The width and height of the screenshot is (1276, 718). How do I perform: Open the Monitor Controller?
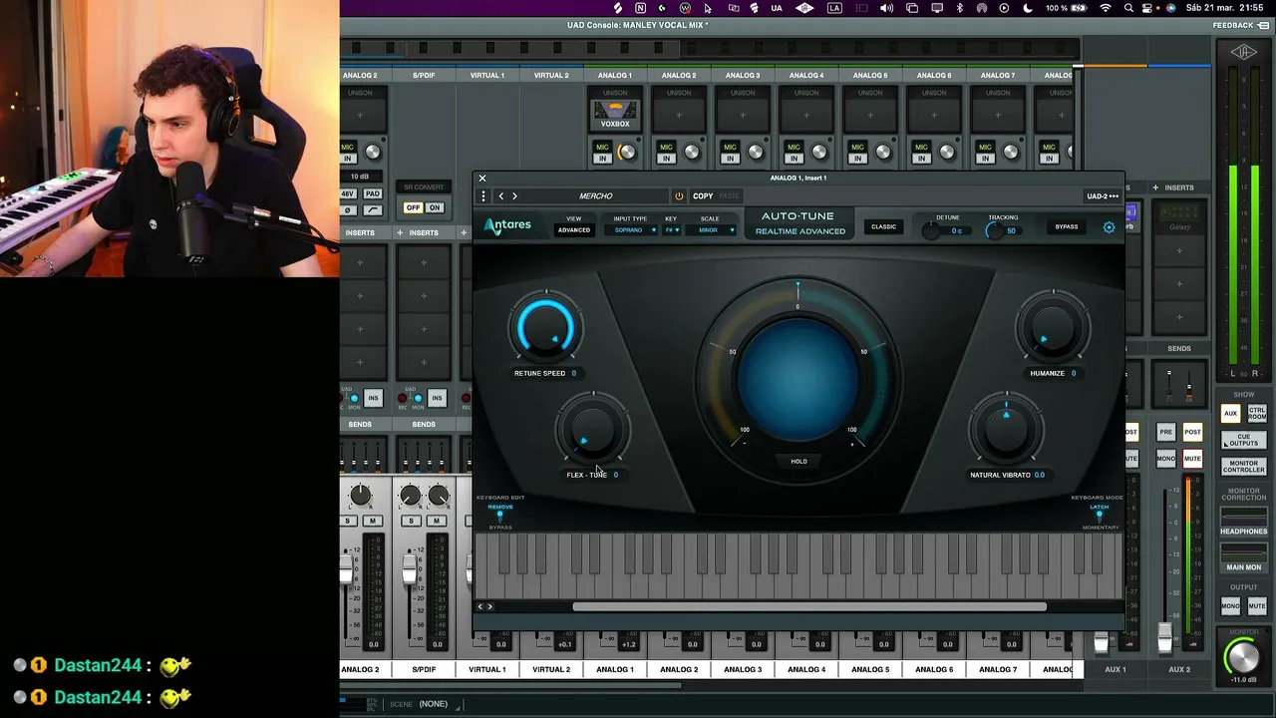(x=1243, y=466)
